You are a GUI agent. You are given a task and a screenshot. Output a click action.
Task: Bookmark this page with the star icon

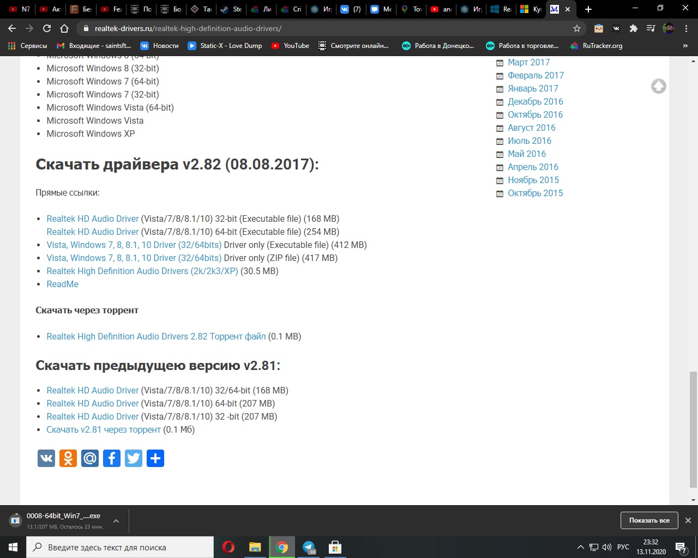[x=576, y=28]
